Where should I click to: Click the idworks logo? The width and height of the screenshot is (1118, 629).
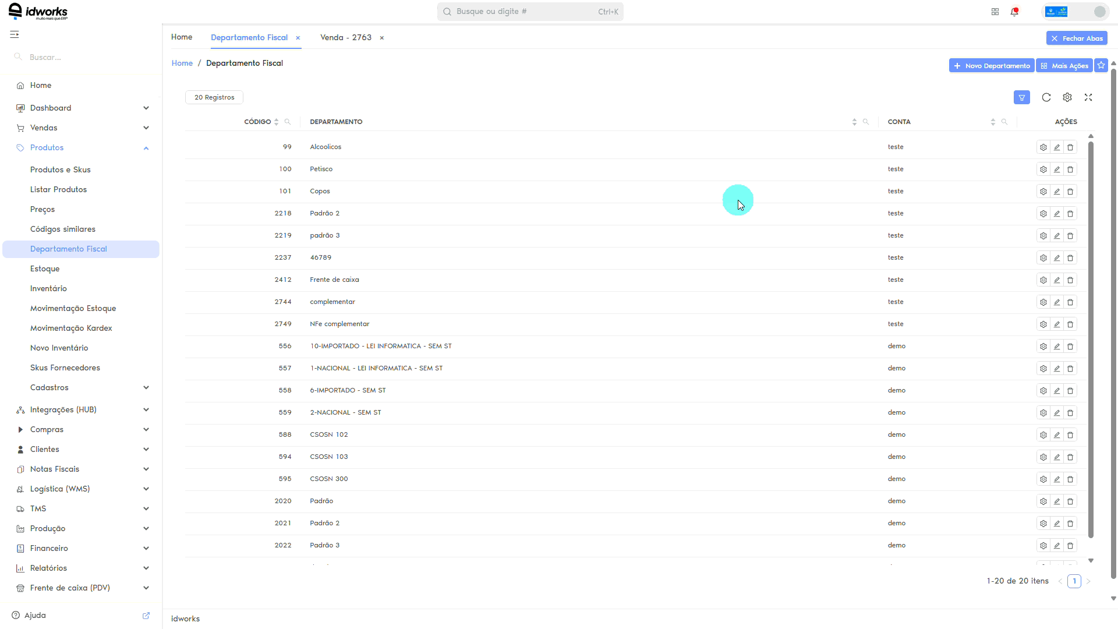(x=38, y=12)
